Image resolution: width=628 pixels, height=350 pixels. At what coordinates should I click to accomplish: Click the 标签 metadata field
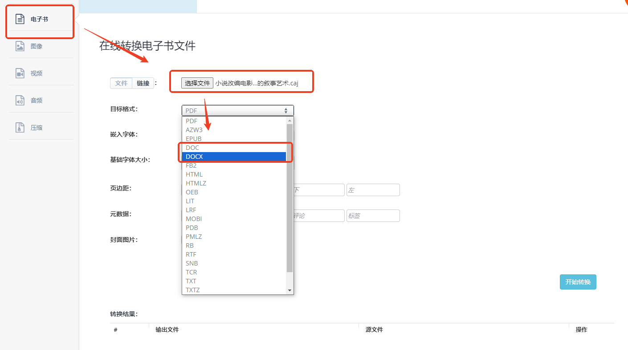tap(373, 215)
